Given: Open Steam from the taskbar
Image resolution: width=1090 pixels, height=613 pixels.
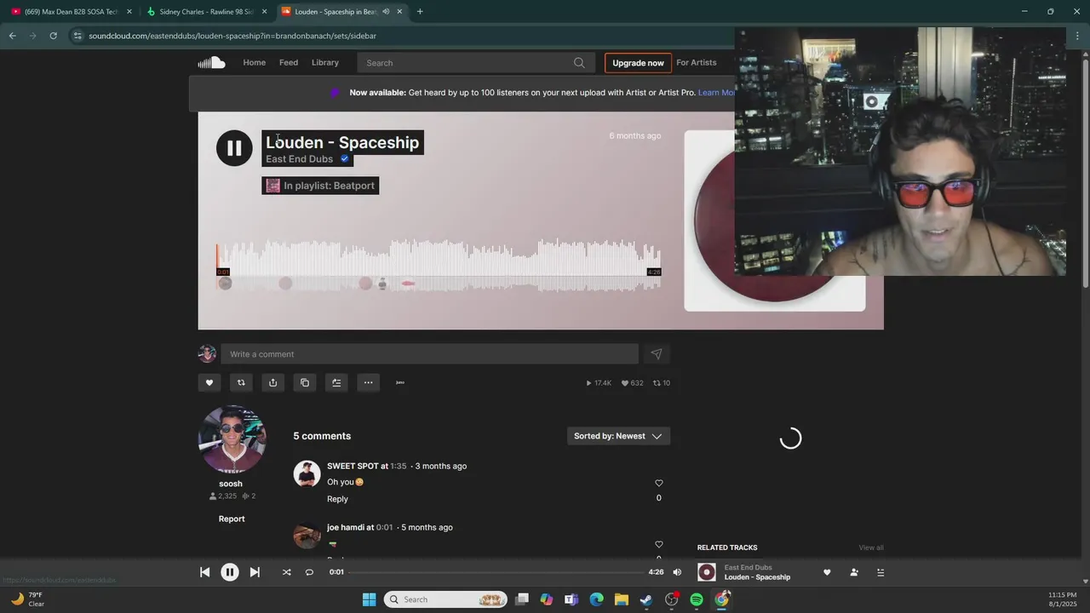Looking at the screenshot, I should pyautogui.click(x=646, y=599).
